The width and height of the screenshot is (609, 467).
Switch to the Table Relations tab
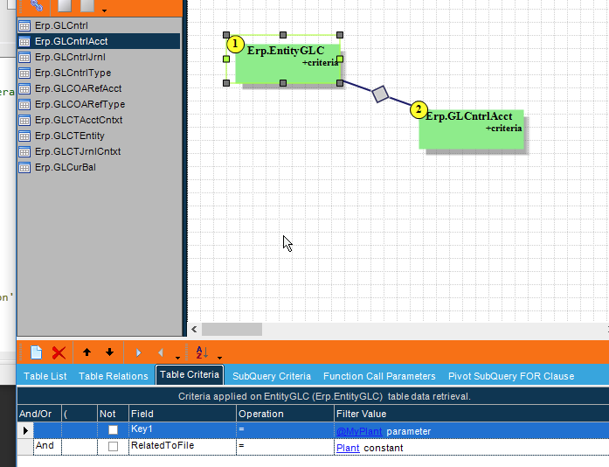114,376
